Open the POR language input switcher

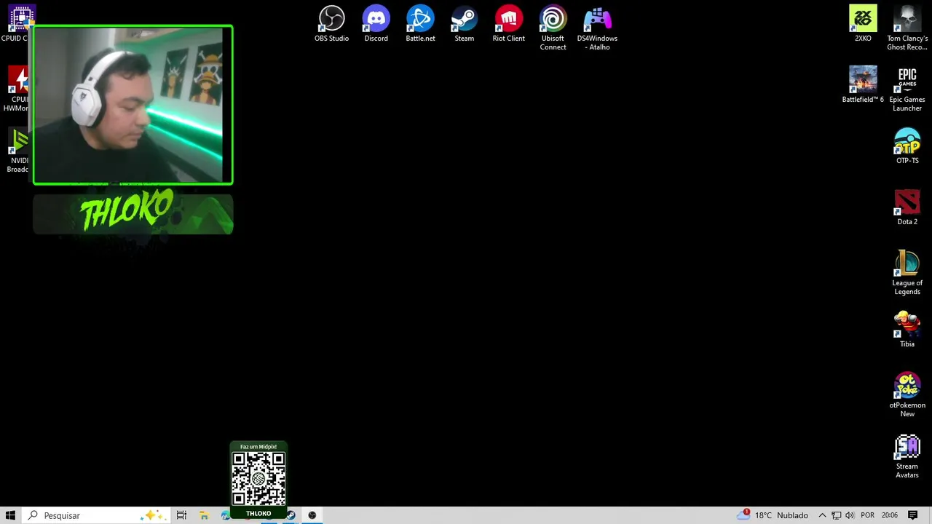(867, 515)
